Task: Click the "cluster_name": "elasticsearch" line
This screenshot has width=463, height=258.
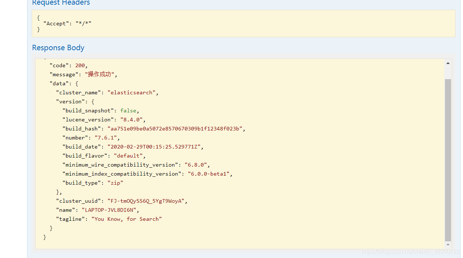Action: [x=107, y=93]
